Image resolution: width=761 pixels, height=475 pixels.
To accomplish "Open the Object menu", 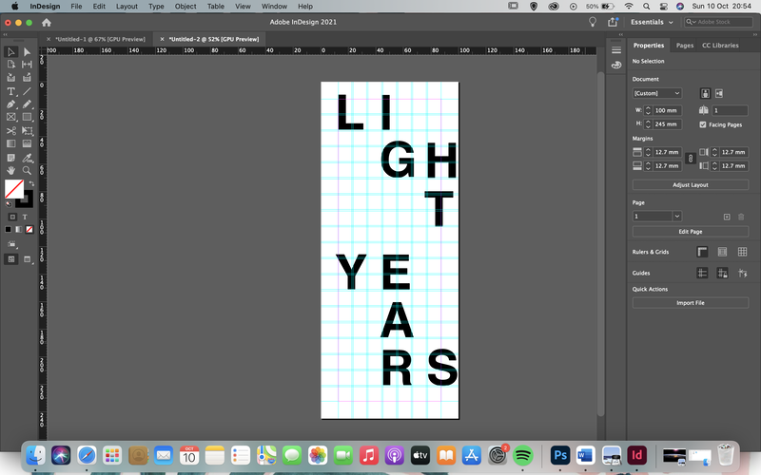I will pyautogui.click(x=185, y=7).
